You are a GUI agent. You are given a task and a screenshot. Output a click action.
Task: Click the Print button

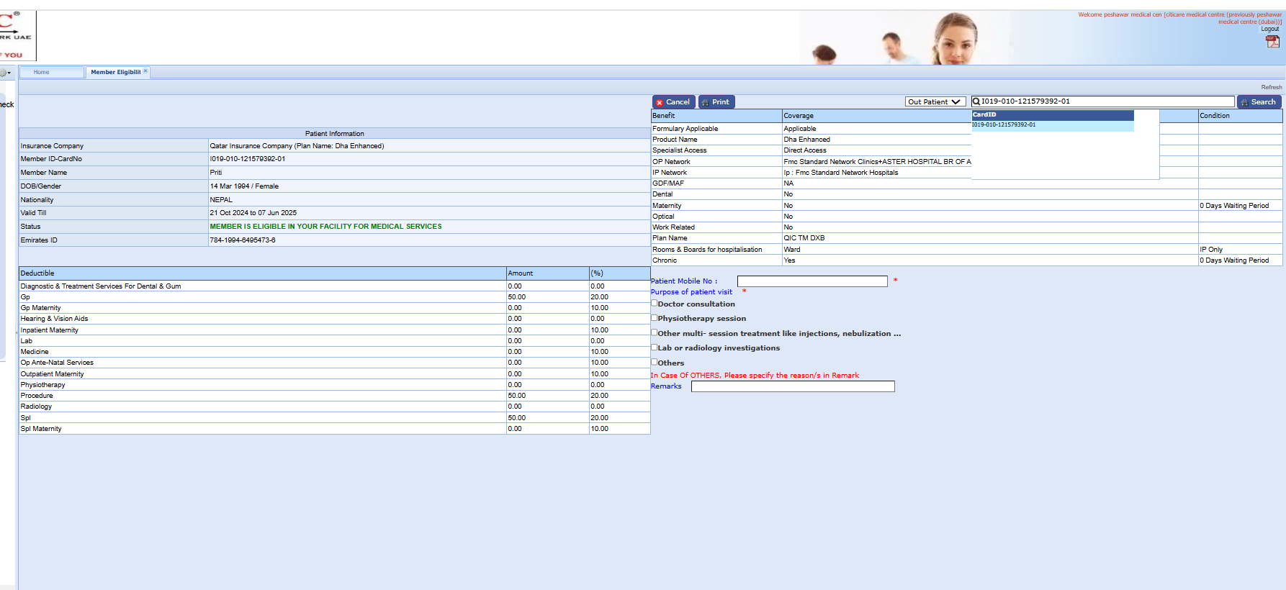point(716,102)
